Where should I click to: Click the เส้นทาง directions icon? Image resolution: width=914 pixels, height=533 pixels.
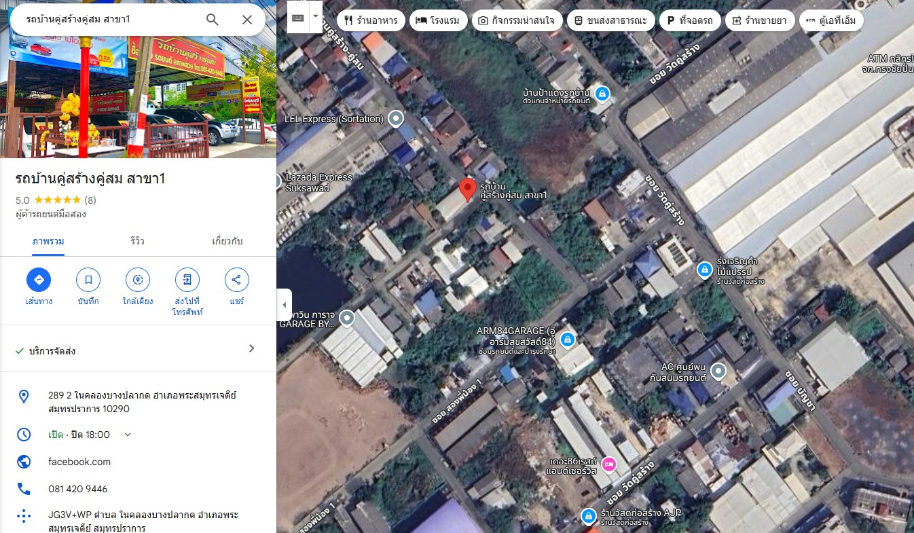point(39,280)
